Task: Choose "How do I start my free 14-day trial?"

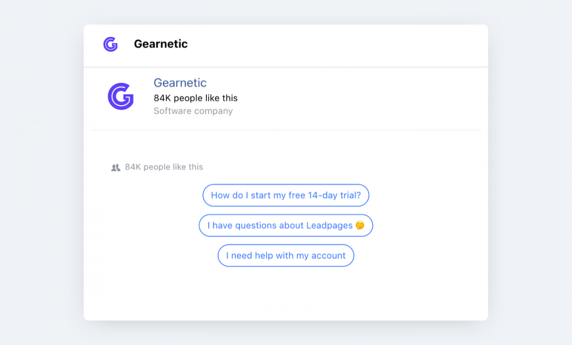Action: click(x=286, y=195)
